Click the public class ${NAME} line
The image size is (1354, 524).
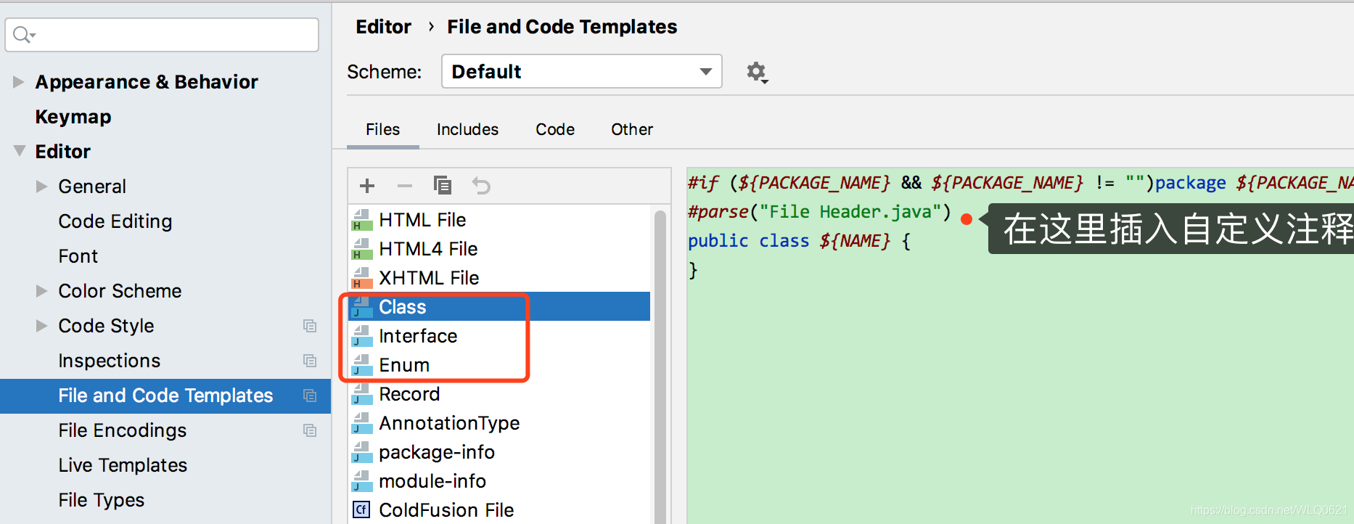tap(799, 241)
